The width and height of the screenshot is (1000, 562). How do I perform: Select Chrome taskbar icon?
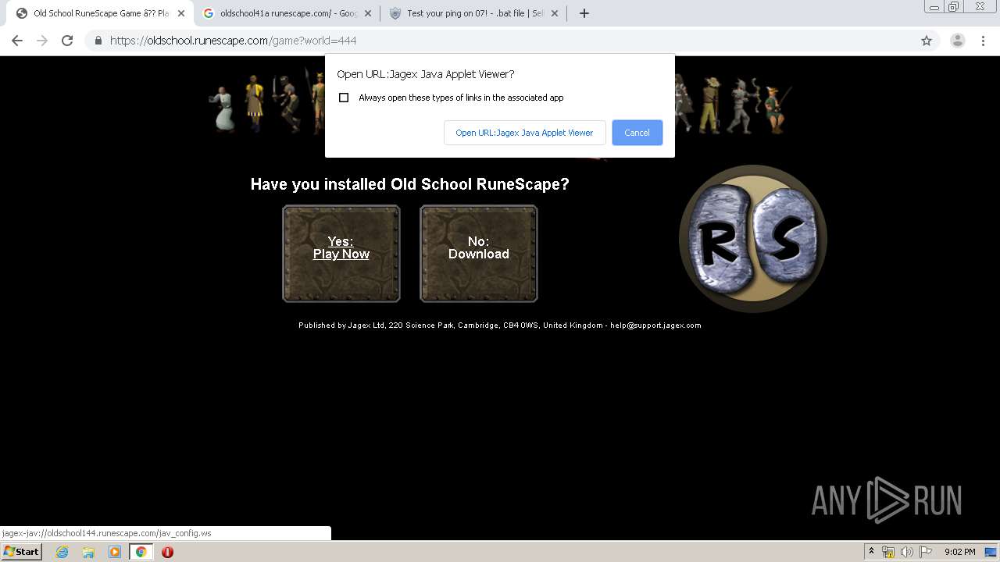click(x=141, y=552)
